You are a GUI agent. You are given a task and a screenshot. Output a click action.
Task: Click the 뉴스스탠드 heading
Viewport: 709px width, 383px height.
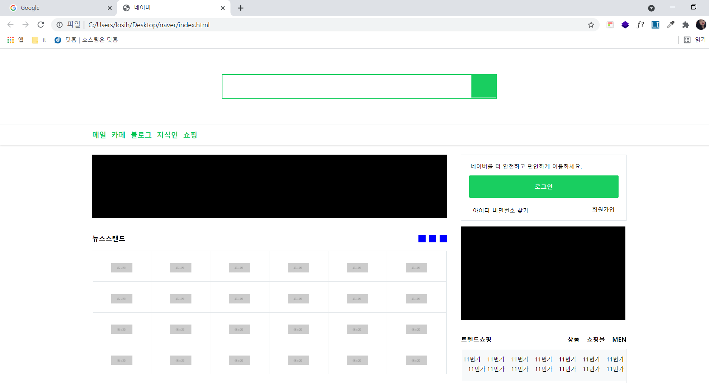click(109, 239)
